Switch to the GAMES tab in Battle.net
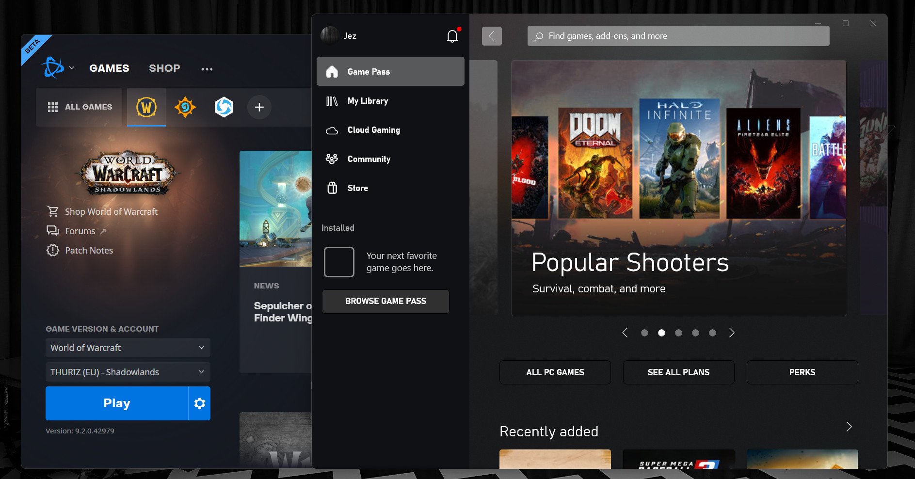The width and height of the screenshot is (915, 479). (x=109, y=68)
